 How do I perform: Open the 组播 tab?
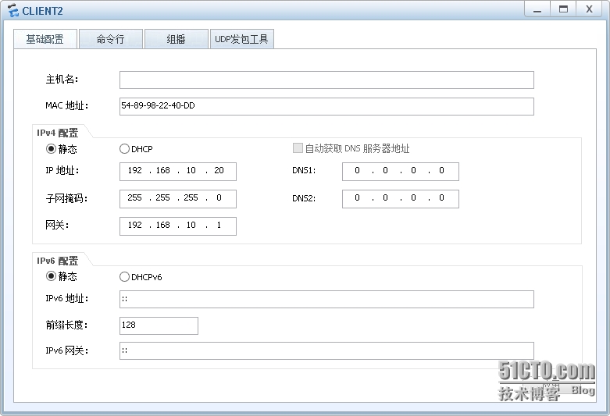click(177, 39)
